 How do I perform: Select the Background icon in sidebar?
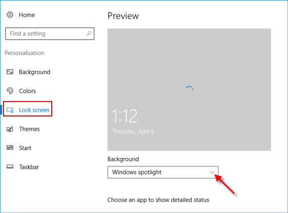point(10,72)
